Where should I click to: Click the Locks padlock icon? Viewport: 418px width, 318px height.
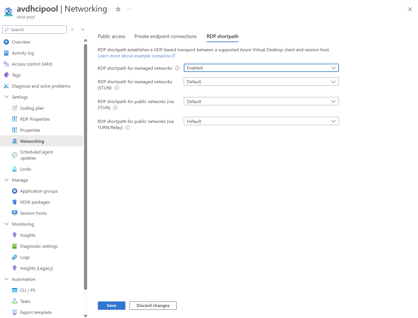(x=15, y=169)
